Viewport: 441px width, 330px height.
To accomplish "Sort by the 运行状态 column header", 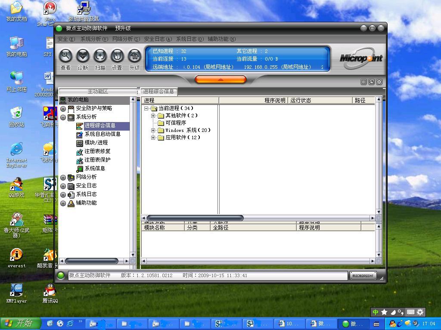I will 320,101.
